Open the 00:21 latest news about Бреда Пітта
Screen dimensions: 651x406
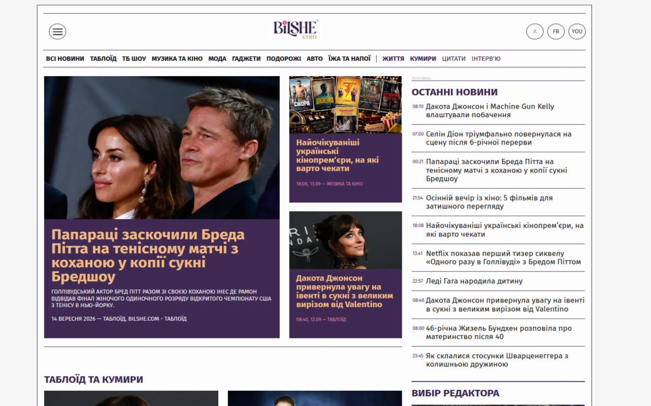point(496,171)
